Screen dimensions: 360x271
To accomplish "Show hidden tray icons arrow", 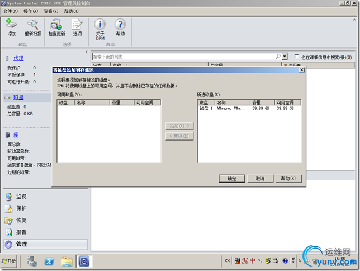I will [x=300, y=261].
